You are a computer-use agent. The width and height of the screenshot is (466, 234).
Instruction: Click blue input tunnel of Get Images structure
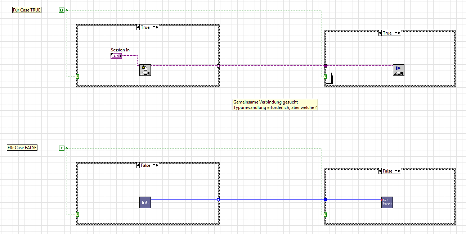(326, 199)
